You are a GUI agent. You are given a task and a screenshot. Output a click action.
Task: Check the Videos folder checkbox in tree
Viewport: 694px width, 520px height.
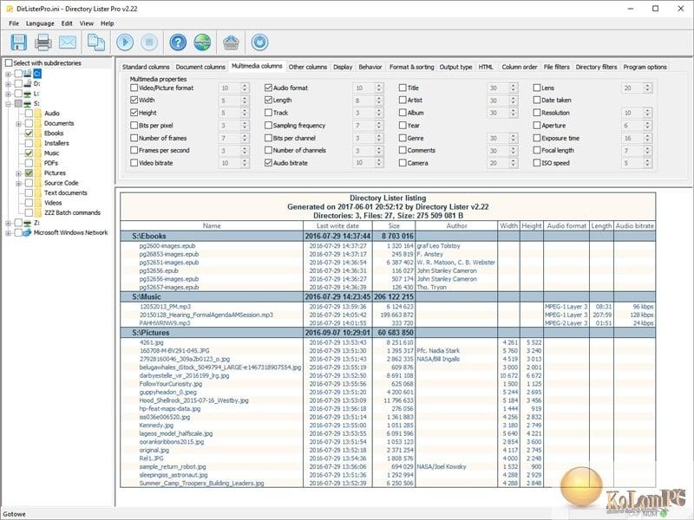click(29, 203)
